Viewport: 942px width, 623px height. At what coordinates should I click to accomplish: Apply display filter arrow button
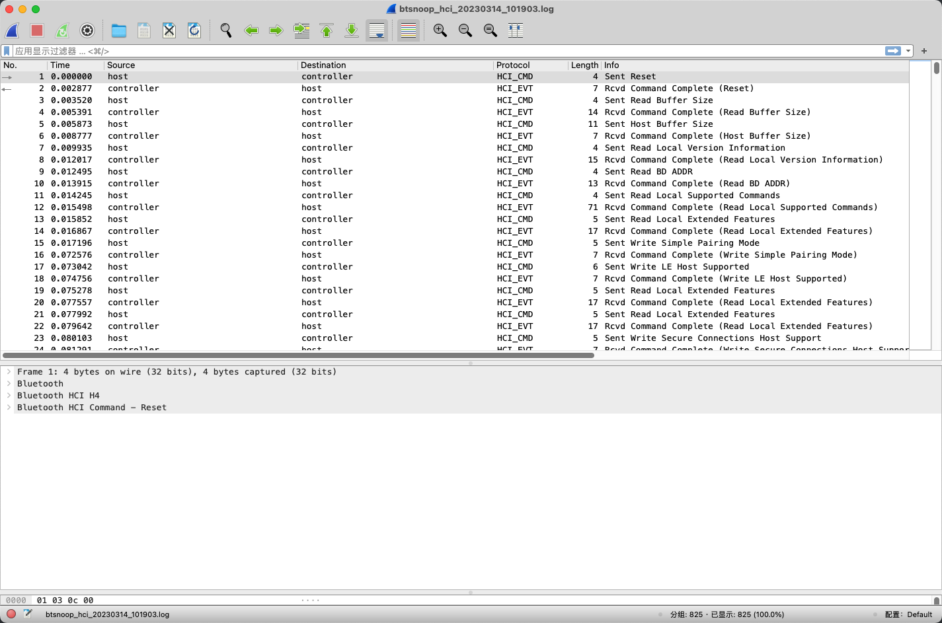pos(893,51)
